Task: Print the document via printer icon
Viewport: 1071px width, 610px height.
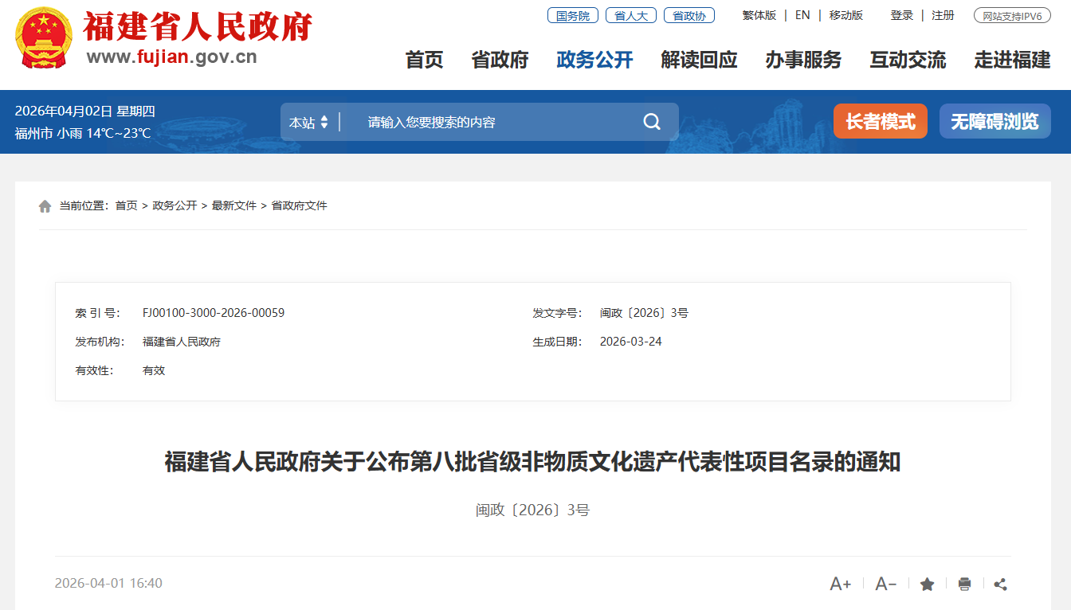Action: pyautogui.click(x=964, y=584)
